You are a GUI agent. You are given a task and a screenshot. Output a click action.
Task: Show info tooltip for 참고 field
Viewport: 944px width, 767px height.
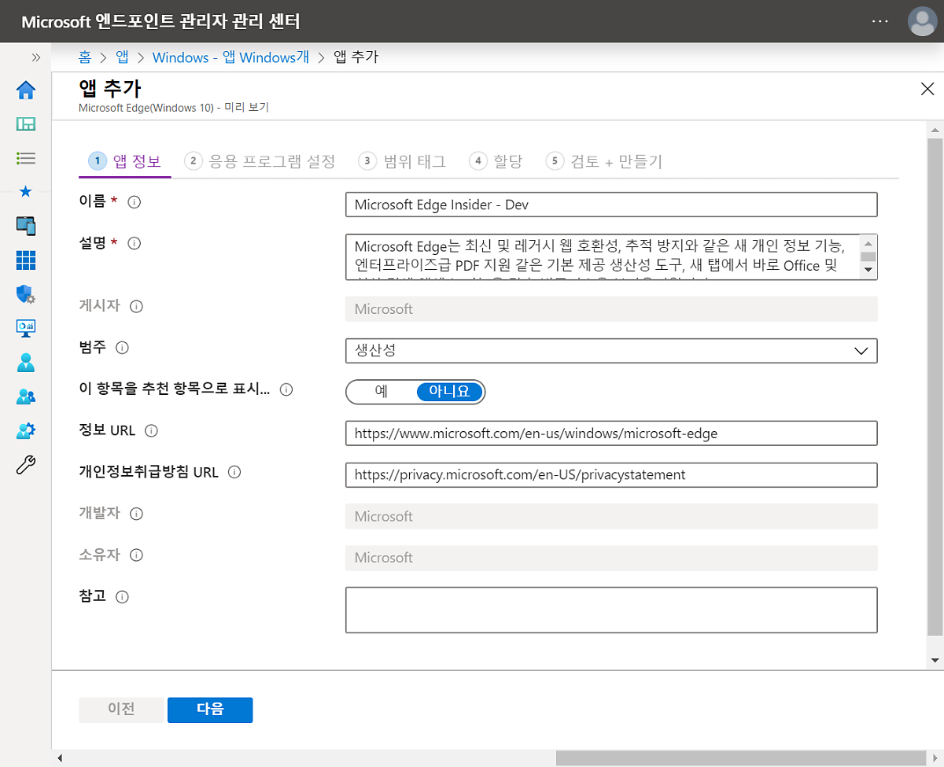click(x=122, y=597)
